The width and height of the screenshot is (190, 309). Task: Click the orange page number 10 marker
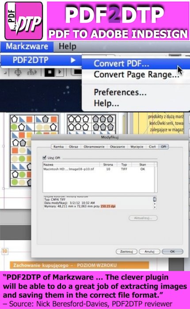coord(5,251)
